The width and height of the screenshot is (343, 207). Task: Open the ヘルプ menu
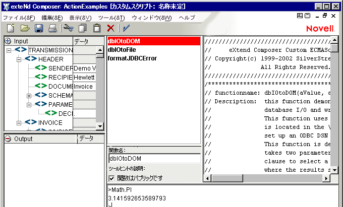click(187, 18)
